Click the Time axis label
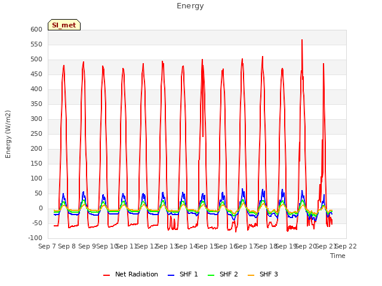Image resolution: width=382 pixels, height=286 pixels. click(338, 256)
